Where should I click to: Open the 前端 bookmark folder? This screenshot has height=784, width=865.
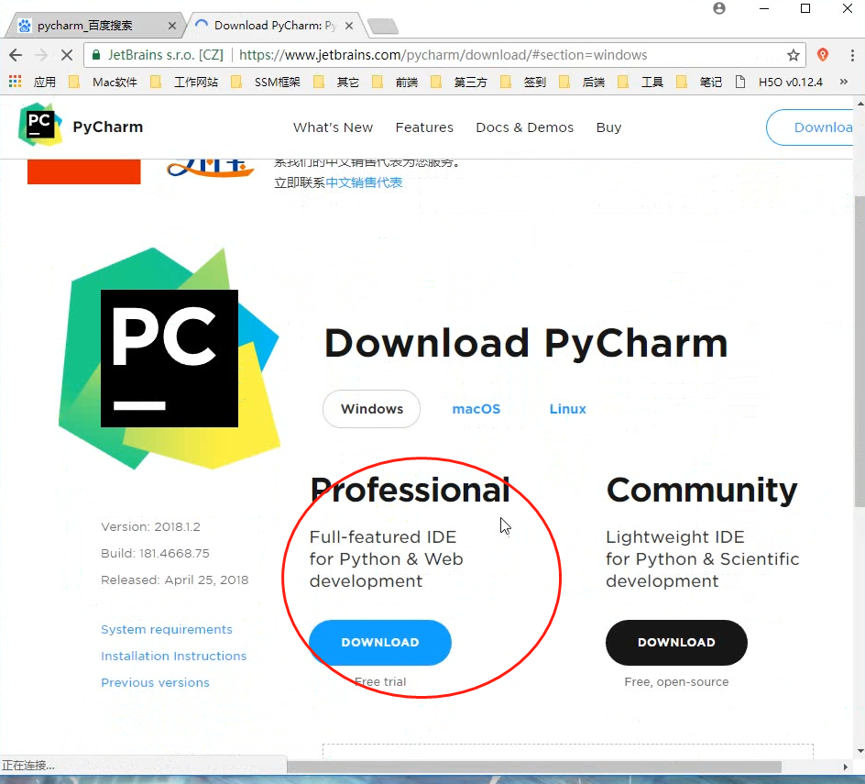tap(396, 83)
